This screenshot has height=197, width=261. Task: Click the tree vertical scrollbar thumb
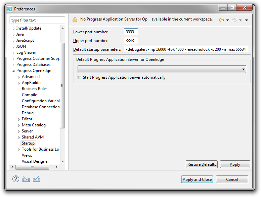[x=62, y=85]
